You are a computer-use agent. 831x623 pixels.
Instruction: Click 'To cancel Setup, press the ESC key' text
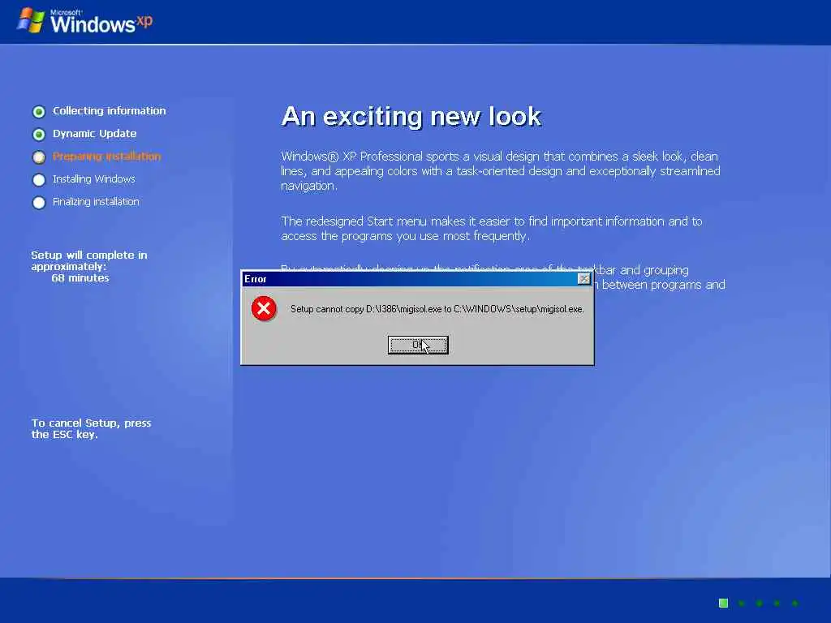click(91, 428)
